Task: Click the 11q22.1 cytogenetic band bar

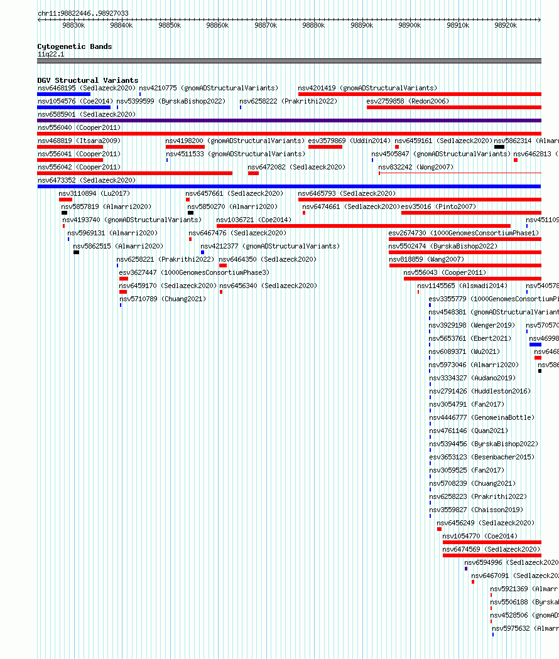Action: [289, 61]
